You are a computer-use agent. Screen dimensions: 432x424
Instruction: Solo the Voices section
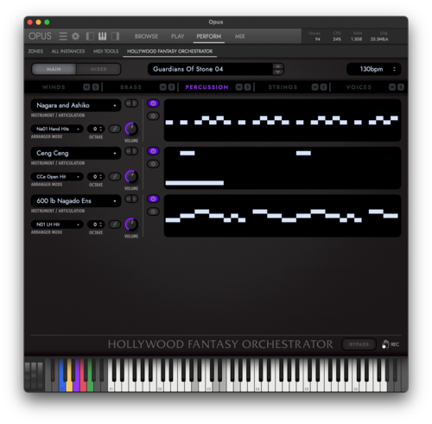point(400,87)
